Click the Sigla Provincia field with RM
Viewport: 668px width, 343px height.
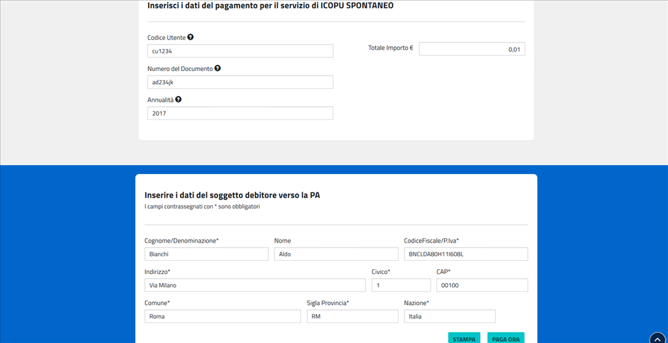point(352,316)
